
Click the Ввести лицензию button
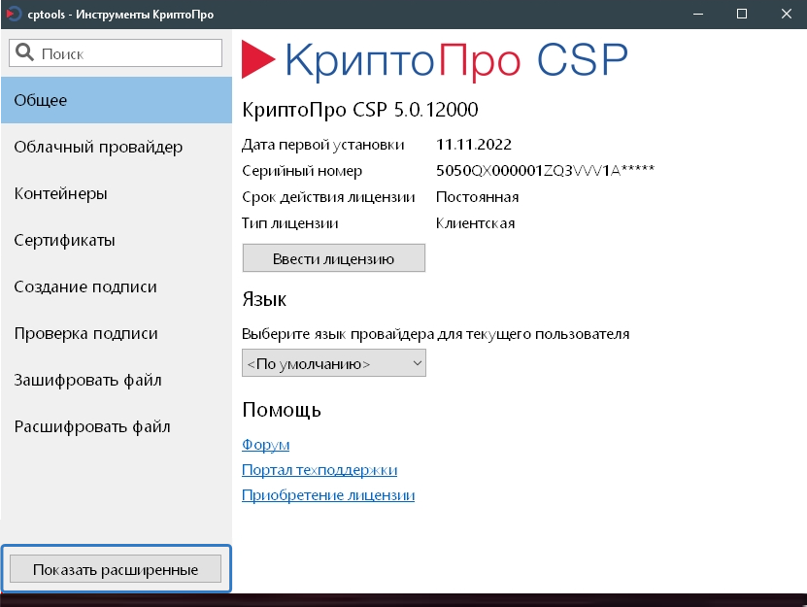click(x=333, y=258)
